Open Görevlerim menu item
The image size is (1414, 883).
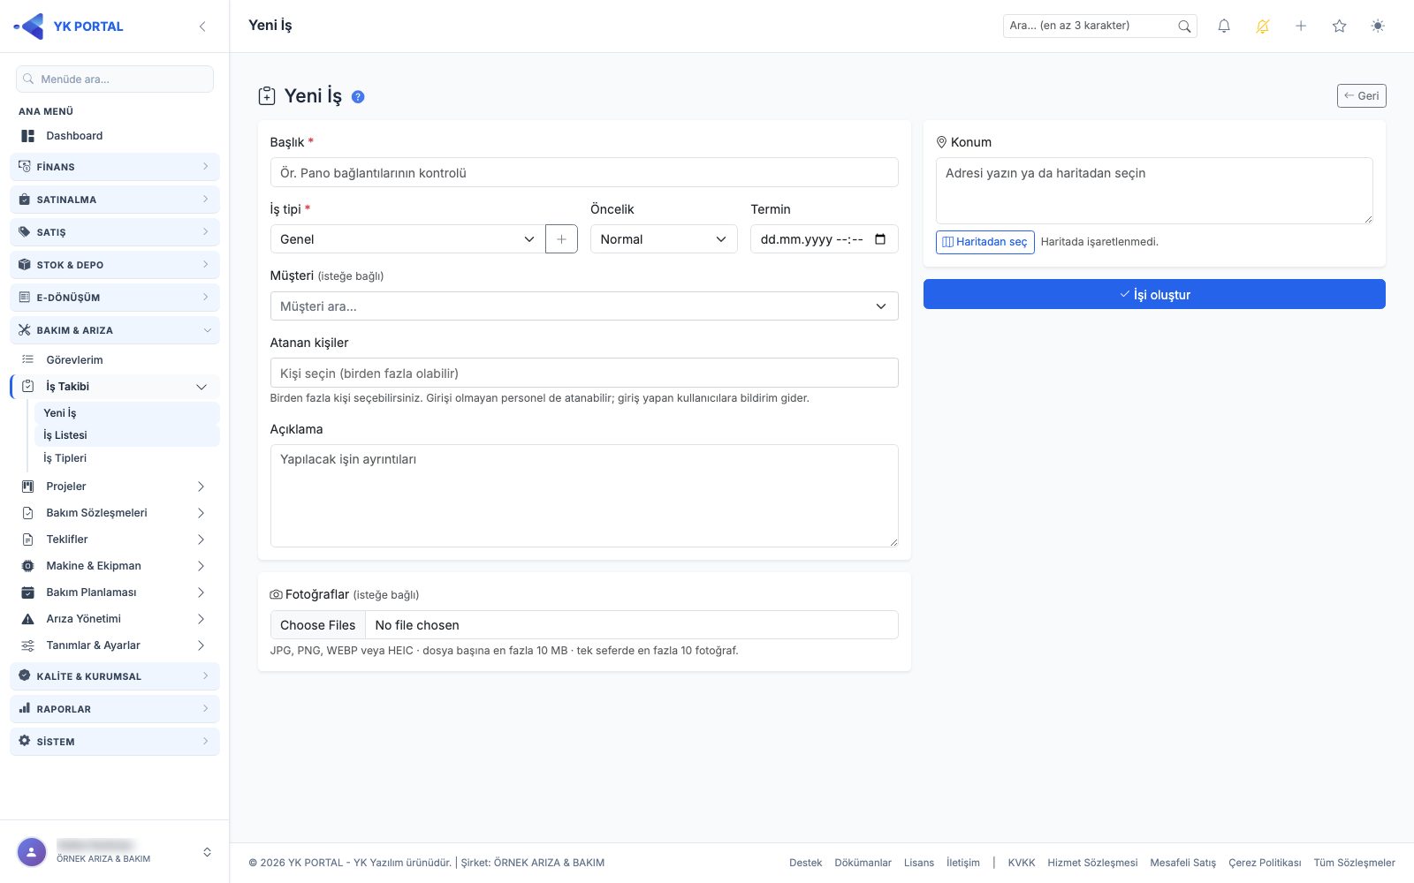115,360
